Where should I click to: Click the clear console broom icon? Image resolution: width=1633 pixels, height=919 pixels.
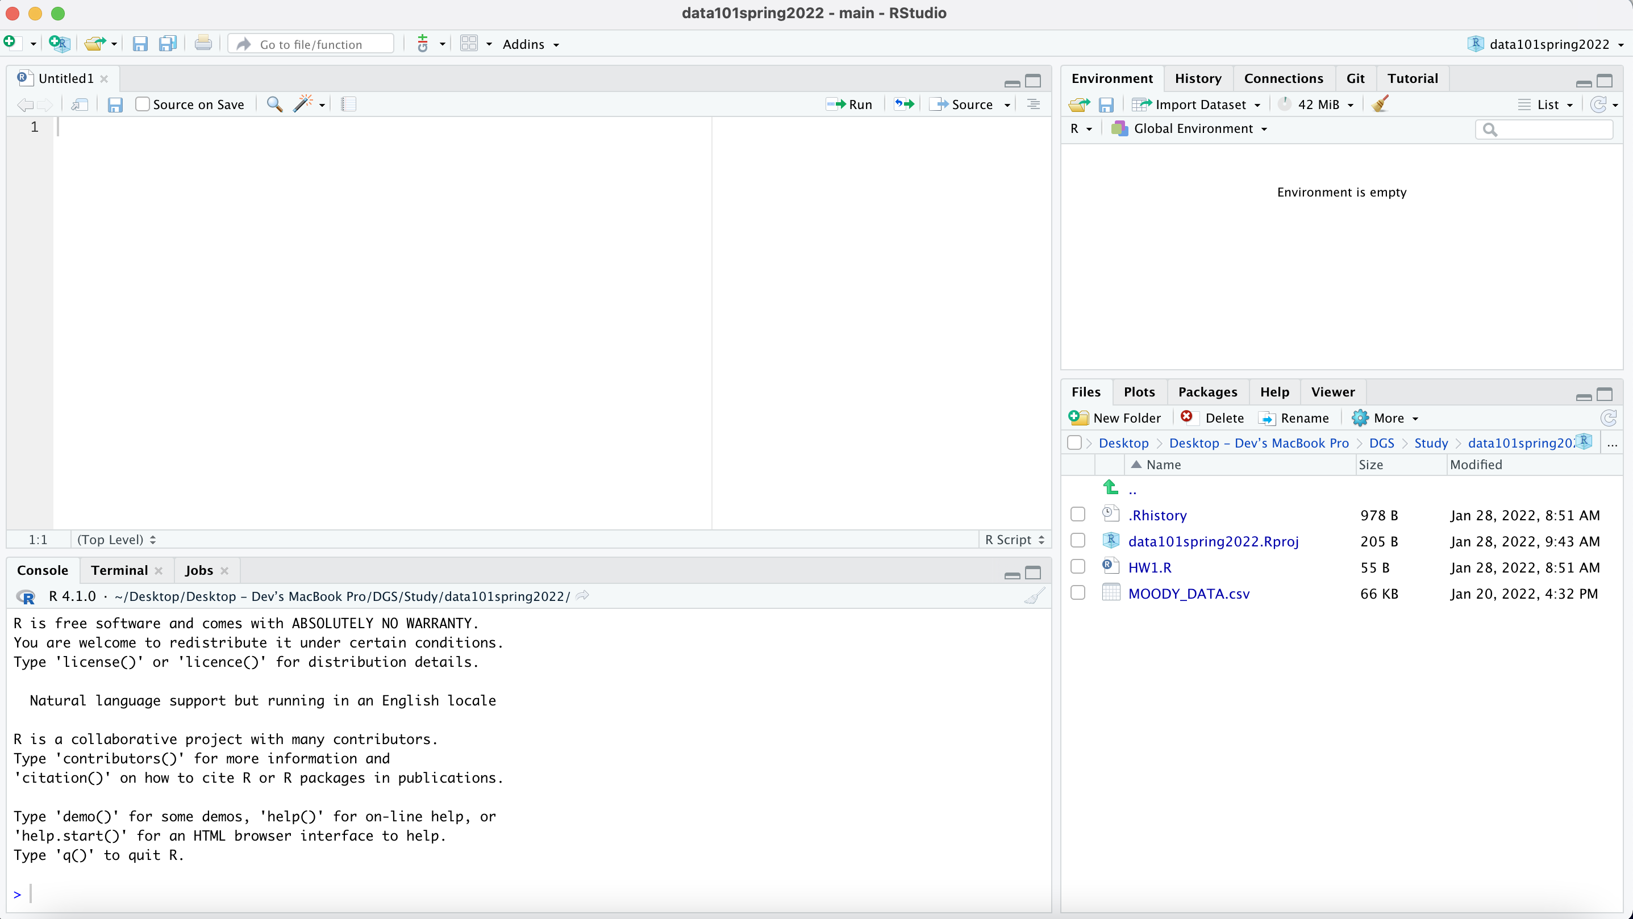coord(1034,596)
